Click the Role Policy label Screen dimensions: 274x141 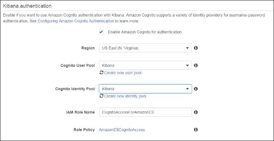[x=84, y=130]
